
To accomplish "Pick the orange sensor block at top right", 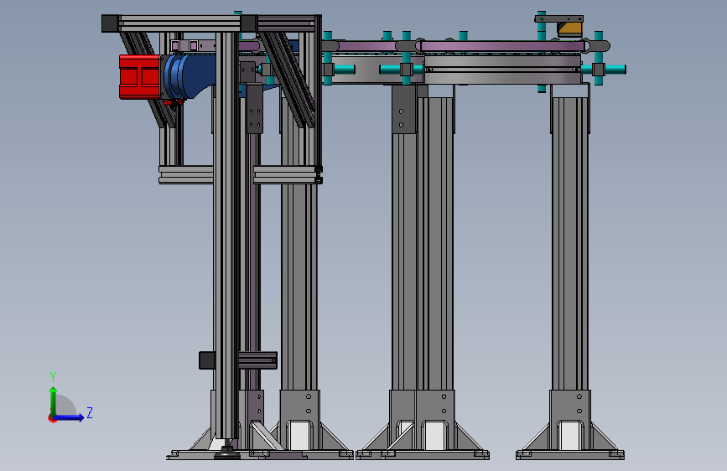I will 569,28.
